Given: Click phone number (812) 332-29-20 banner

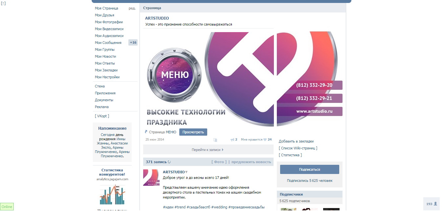Looking at the screenshot, I should click(x=310, y=85).
